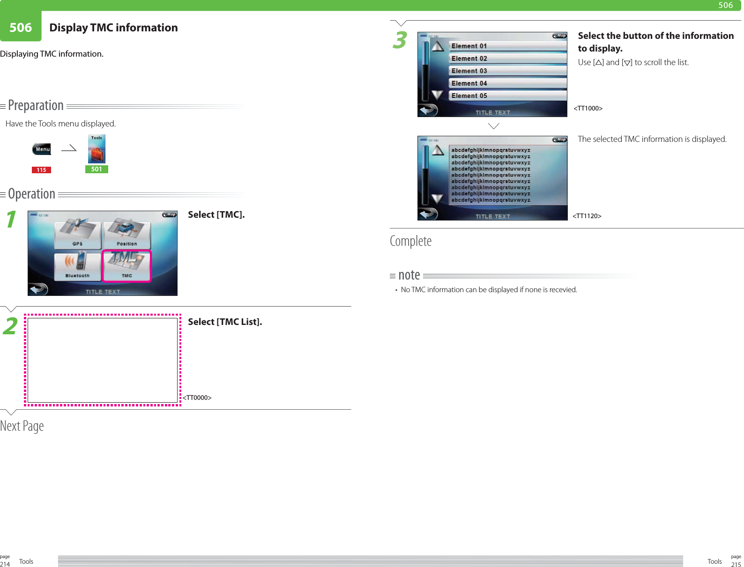Click the page 214 number in footer
Viewport: 744px width, 567px height.
5,564
